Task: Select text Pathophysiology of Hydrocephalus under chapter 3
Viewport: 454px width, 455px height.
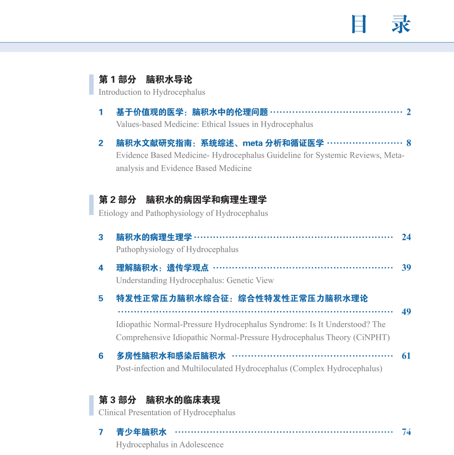Action: [177, 250]
